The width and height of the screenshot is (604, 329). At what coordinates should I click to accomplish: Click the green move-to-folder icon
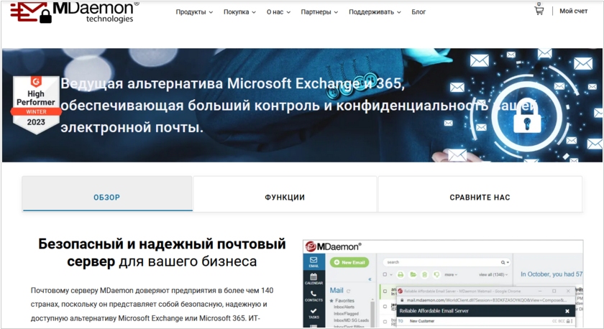pyautogui.click(x=413, y=274)
